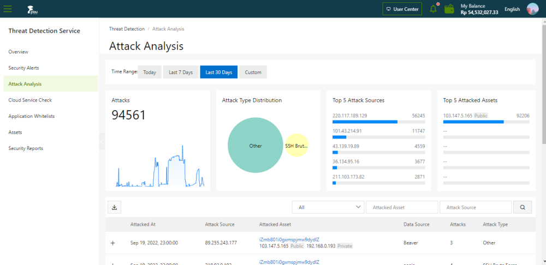Screen dimensions: 546x265
Task: Download the attack list with export icon
Action: [x=114, y=207]
